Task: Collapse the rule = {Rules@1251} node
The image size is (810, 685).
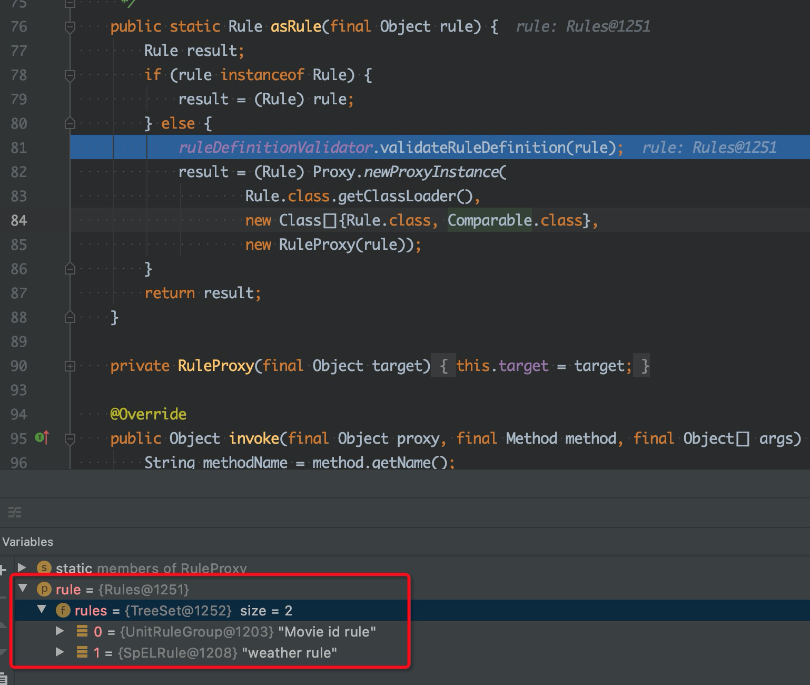Action: 23,589
